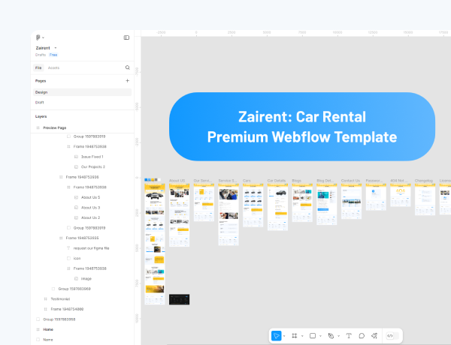Open Frame tool options dropdown arrow

tap(302, 336)
